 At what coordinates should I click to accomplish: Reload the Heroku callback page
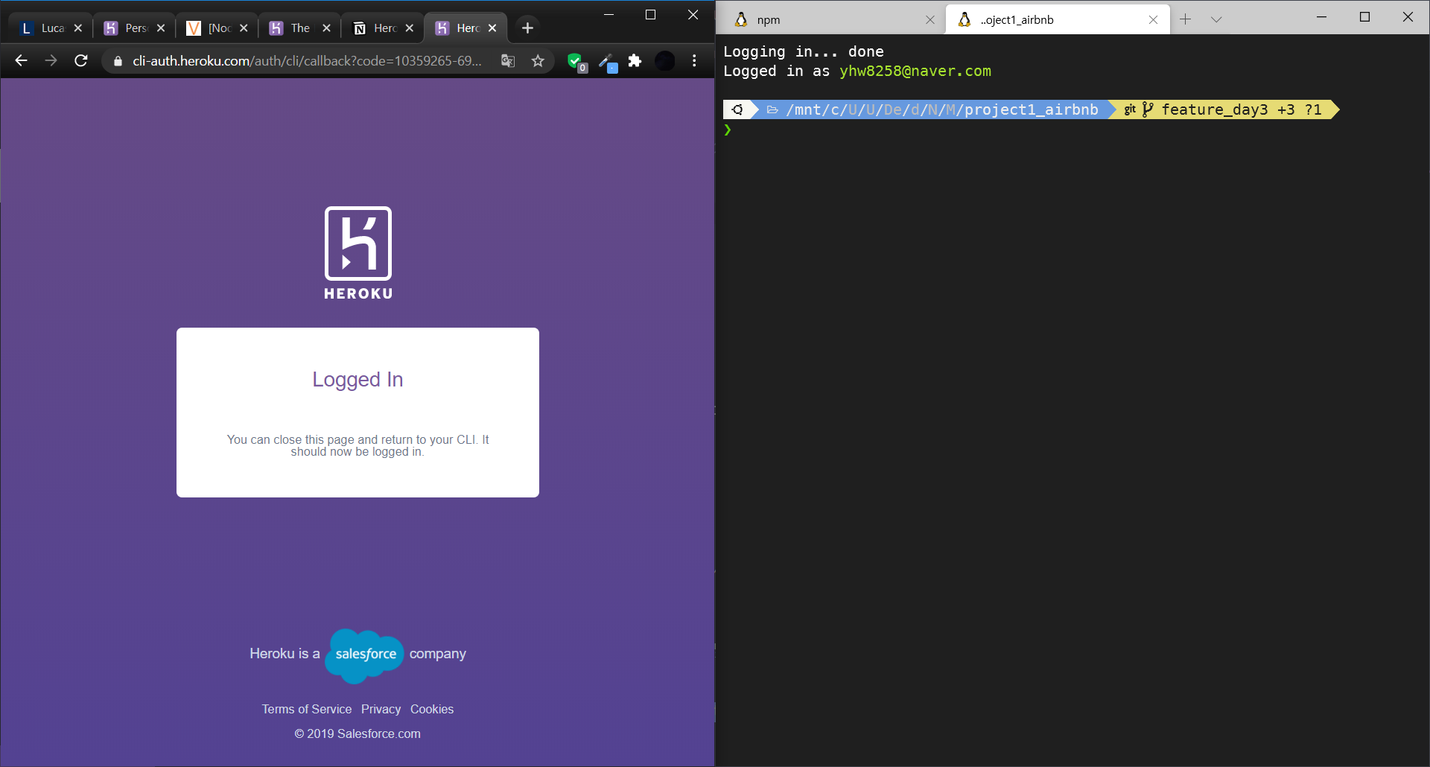coord(81,61)
